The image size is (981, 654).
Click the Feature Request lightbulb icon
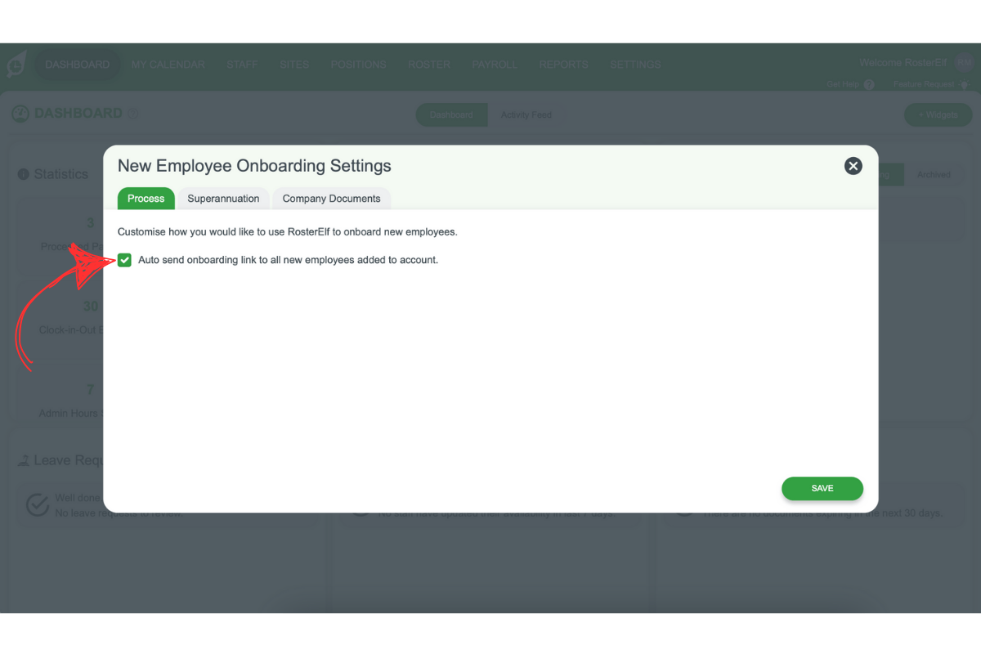tap(964, 84)
